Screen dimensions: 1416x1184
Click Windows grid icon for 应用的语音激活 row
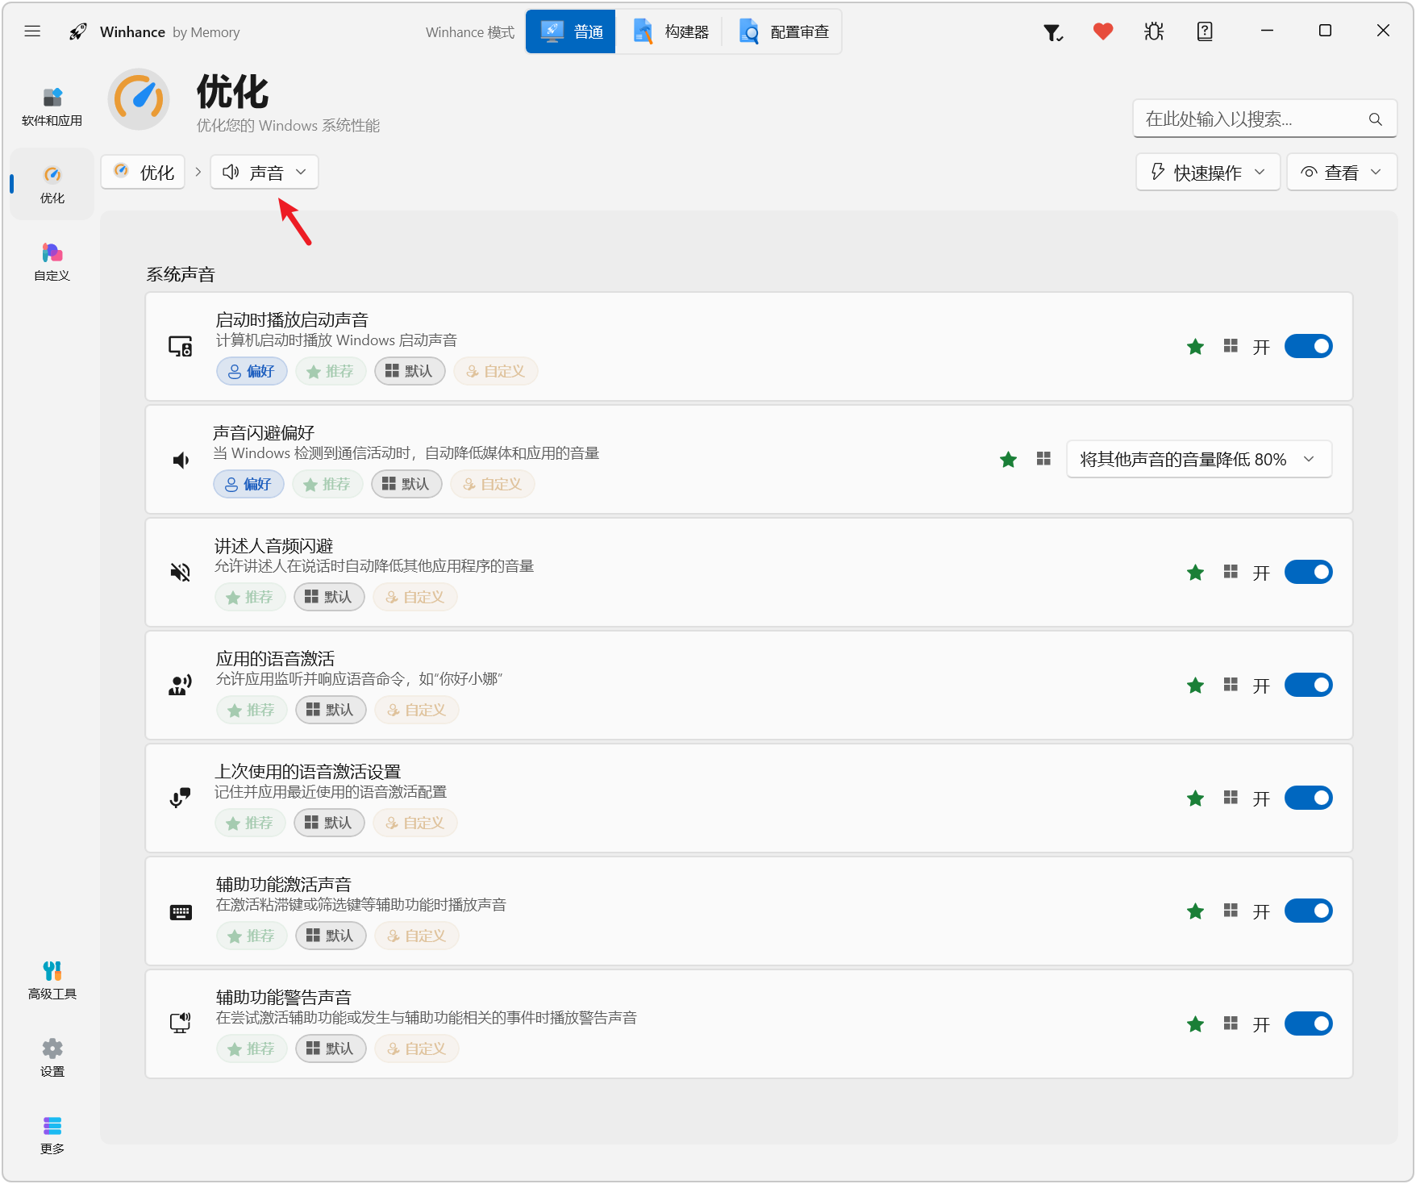[x=1231, y=685]
